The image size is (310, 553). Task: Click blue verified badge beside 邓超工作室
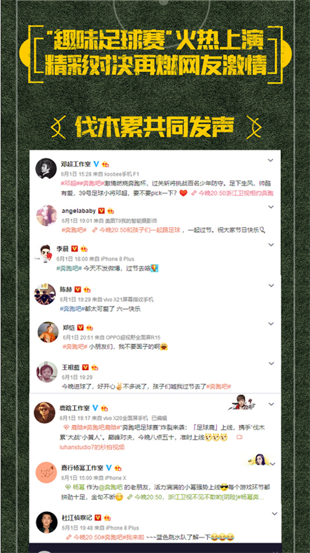[x=96, y=165]
